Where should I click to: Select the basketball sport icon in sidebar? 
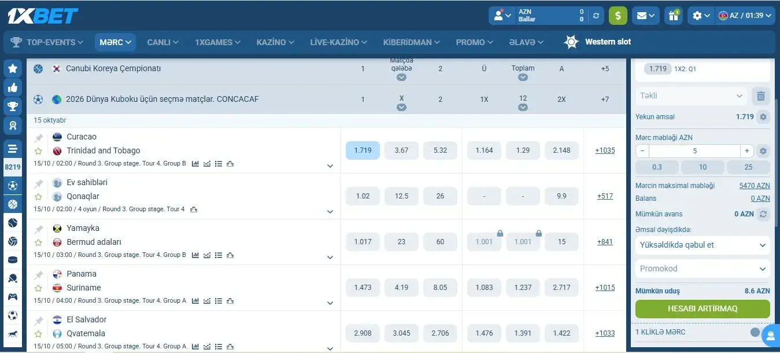(13, 204)
